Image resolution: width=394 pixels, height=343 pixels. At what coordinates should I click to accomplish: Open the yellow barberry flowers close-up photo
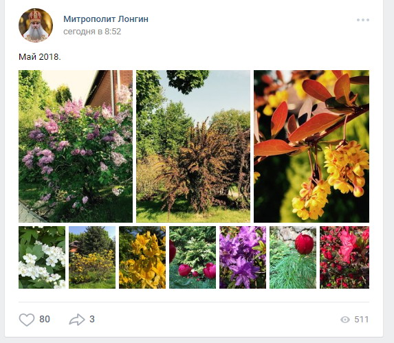coord(311,146)
